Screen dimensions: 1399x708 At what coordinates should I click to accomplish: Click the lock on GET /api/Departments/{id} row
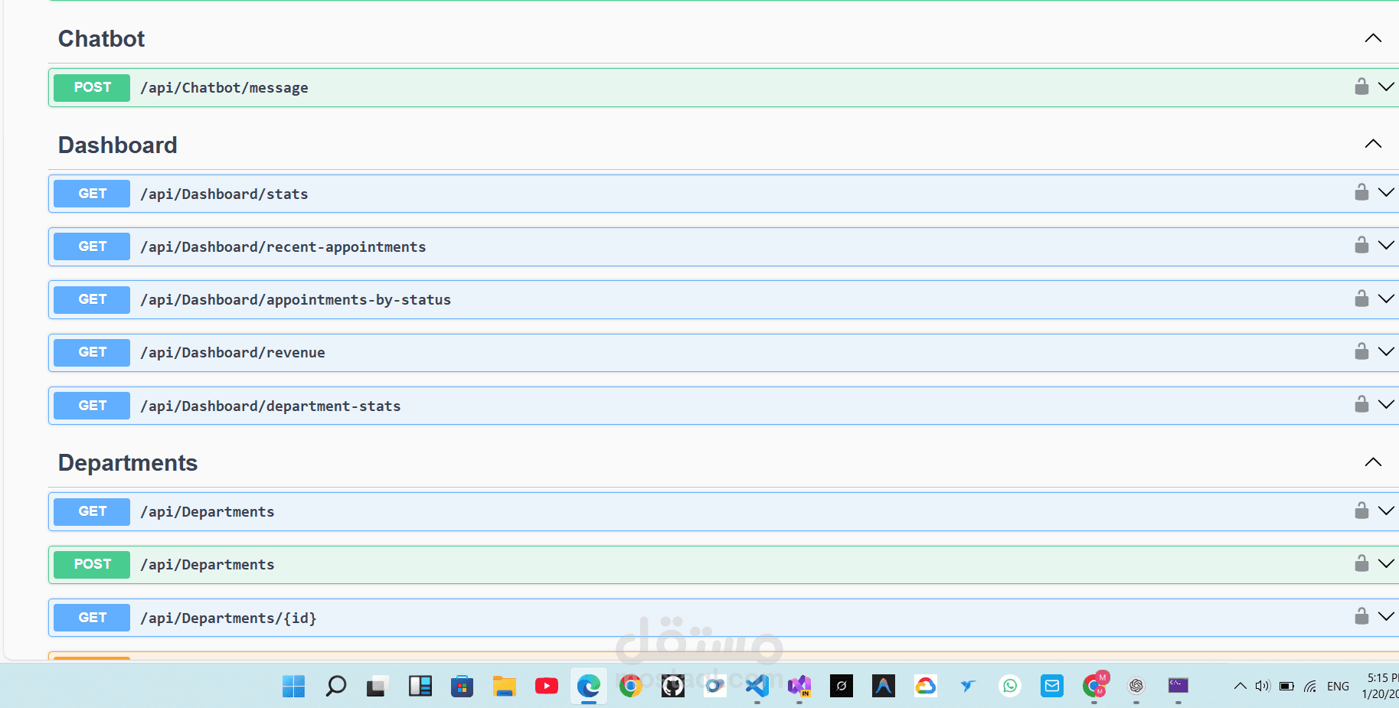(x=1361, y=616)
